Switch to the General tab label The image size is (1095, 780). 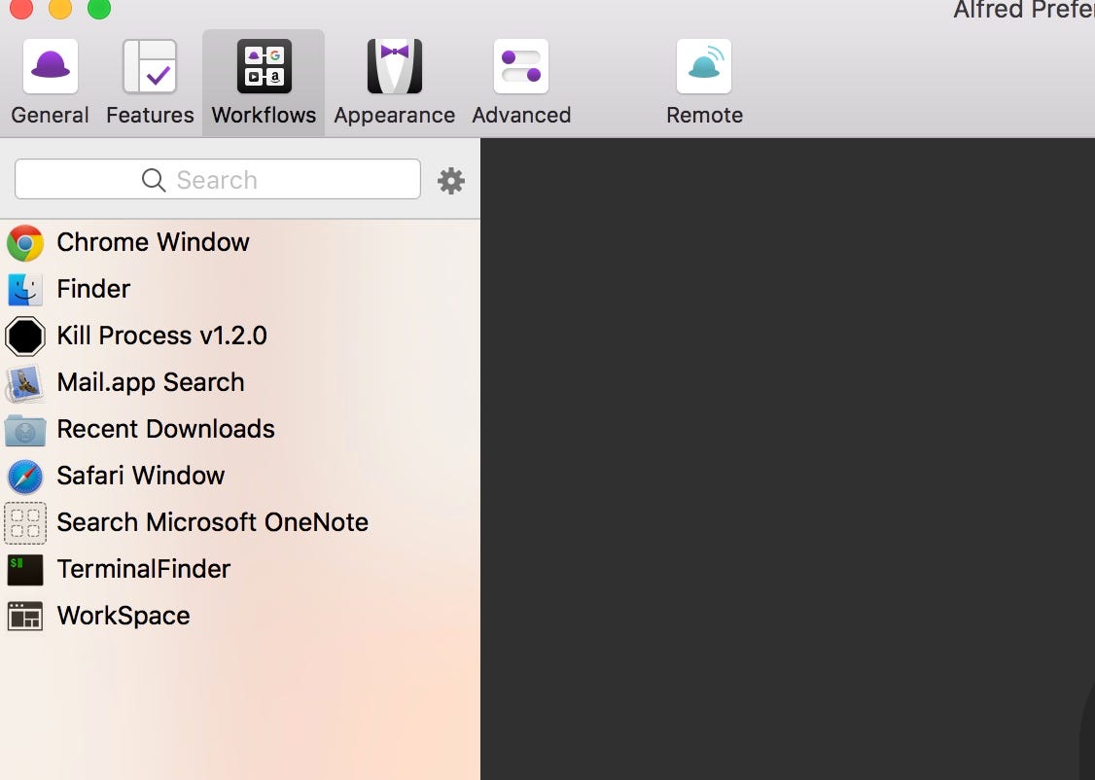(x=51, y=115)
